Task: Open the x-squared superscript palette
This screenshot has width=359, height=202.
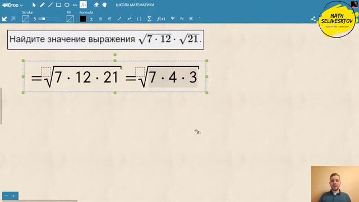Action: 130,19
